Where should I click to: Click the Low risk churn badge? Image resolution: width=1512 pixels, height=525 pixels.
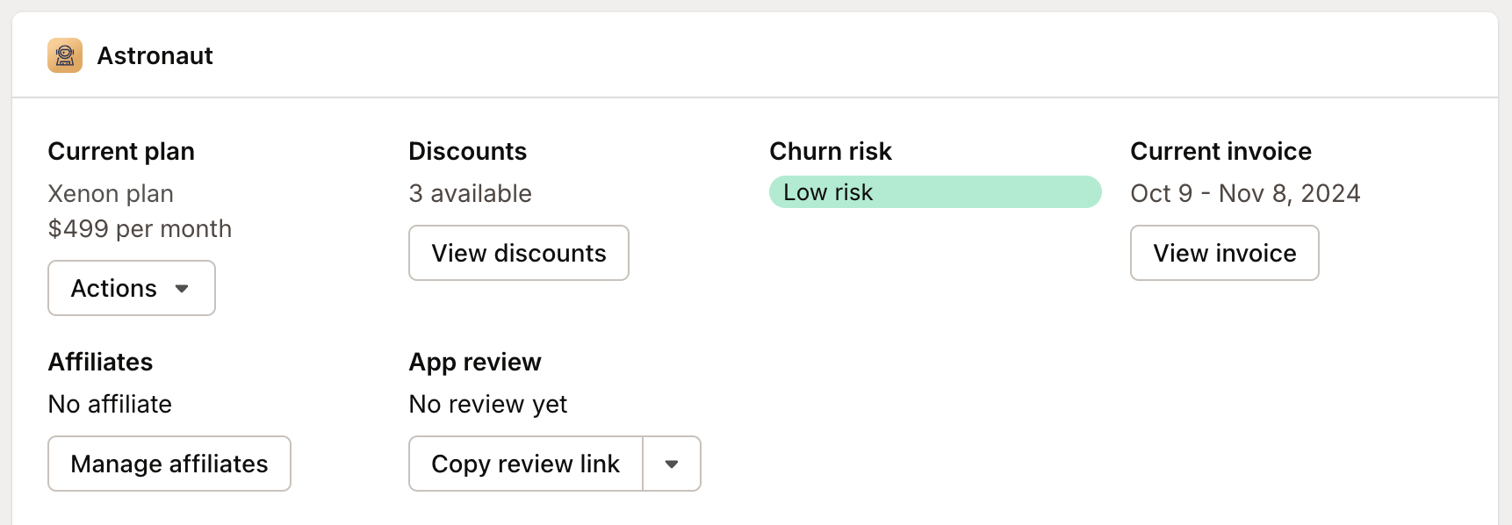point(934,192)
